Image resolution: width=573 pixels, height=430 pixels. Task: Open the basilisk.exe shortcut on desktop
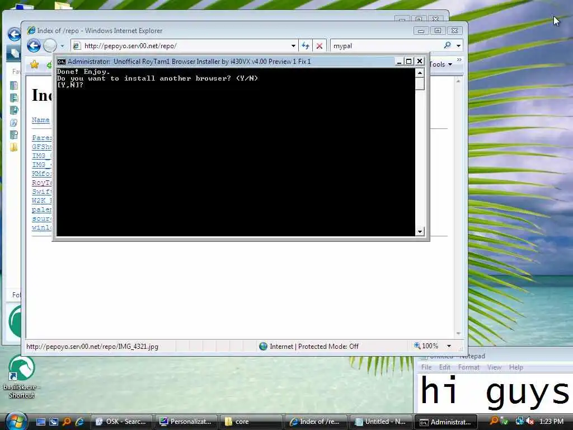[21, 377]
